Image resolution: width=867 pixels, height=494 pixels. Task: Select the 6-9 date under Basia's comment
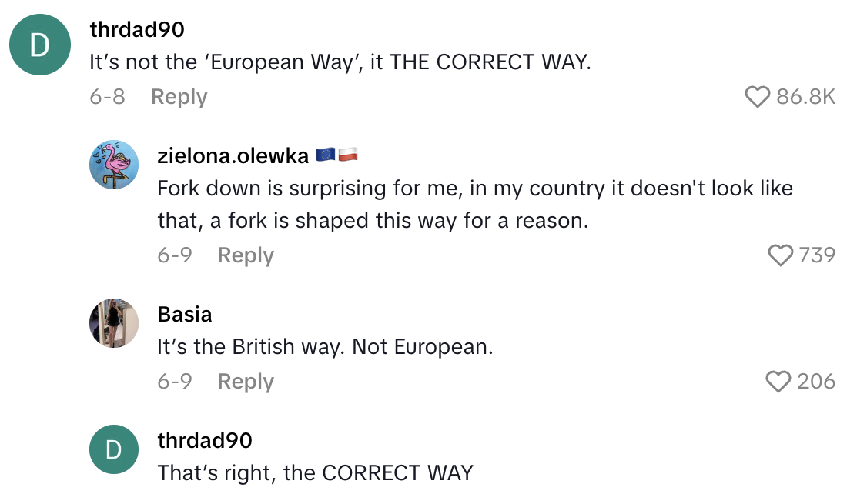tap(176, 380)
